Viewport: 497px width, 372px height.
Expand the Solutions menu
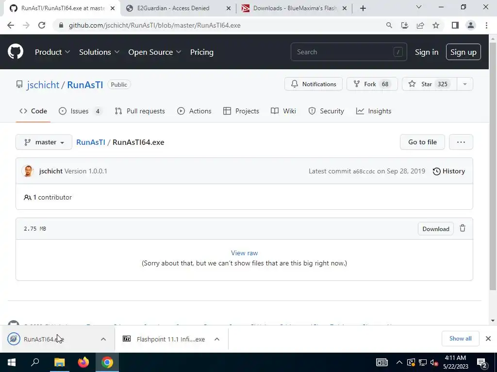click(99, 52)
